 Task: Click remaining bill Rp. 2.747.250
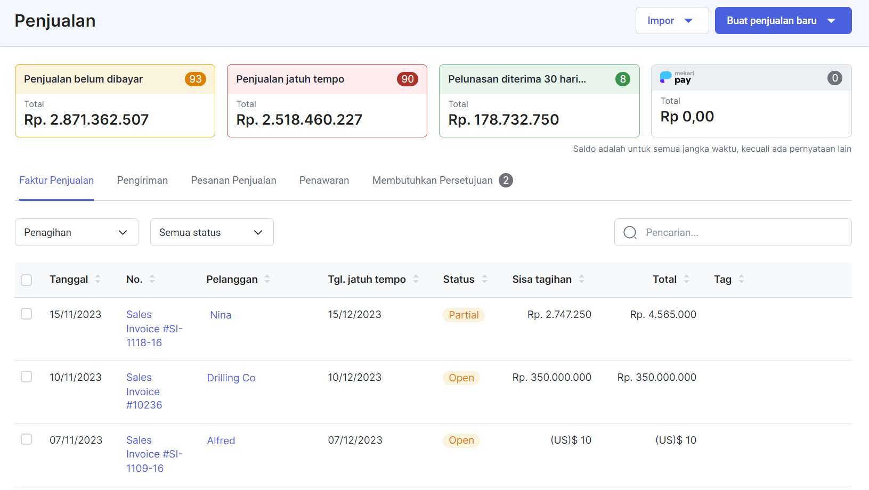[559, 314]
